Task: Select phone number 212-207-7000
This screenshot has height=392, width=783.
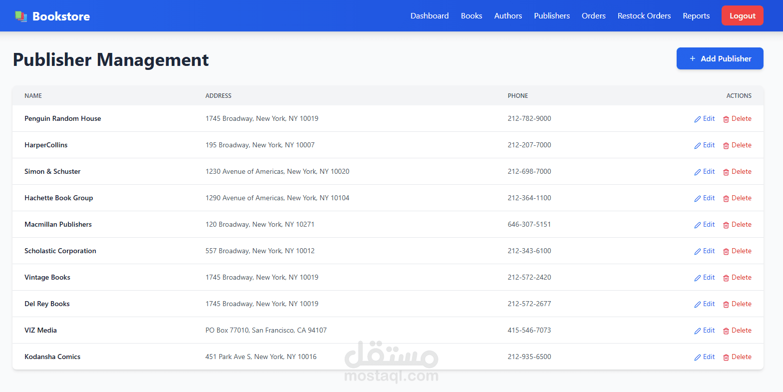Action: (529, 145)
